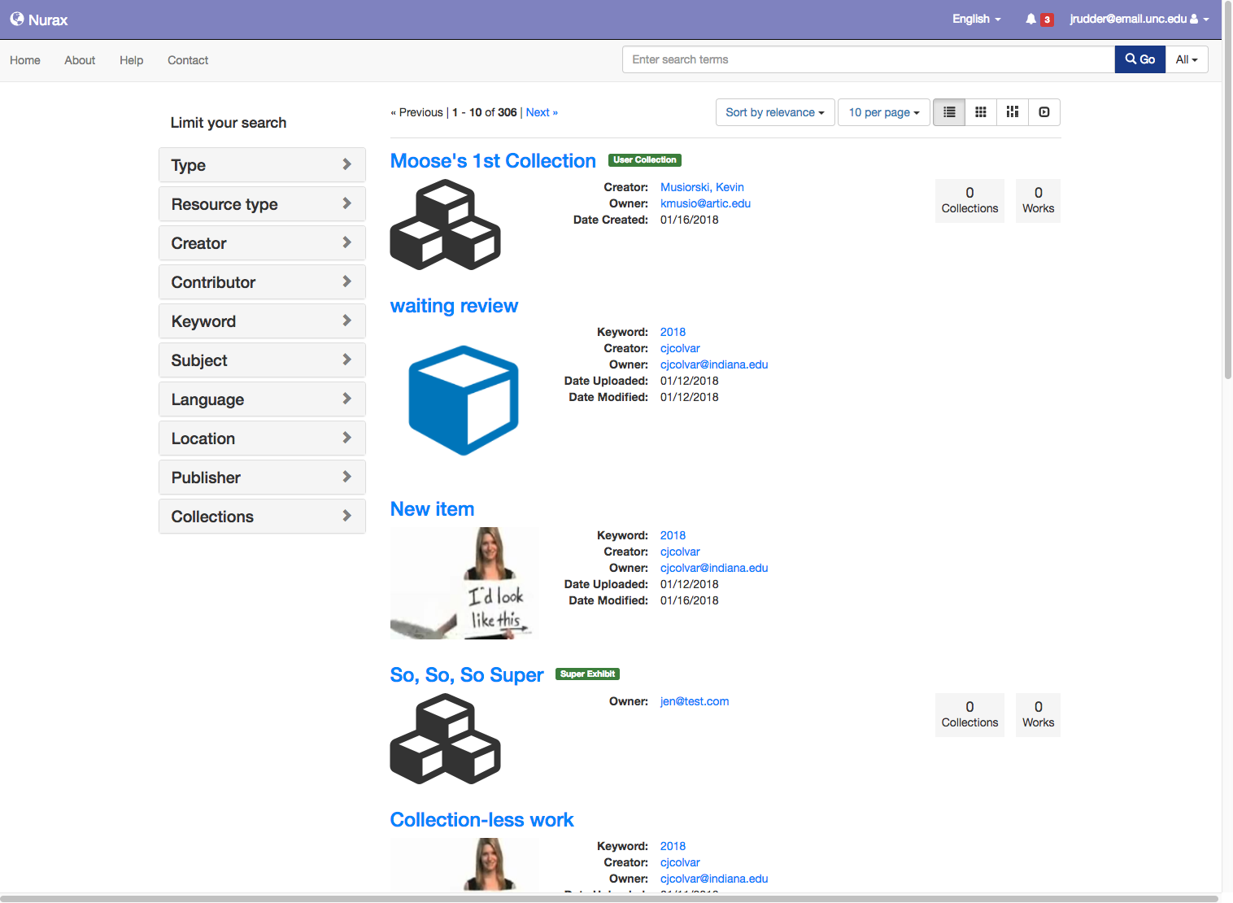This screenshot has height=903, width=1233.
Task: Click creator cjcolvar under waiting review
Action: click(x=680, y=348)
